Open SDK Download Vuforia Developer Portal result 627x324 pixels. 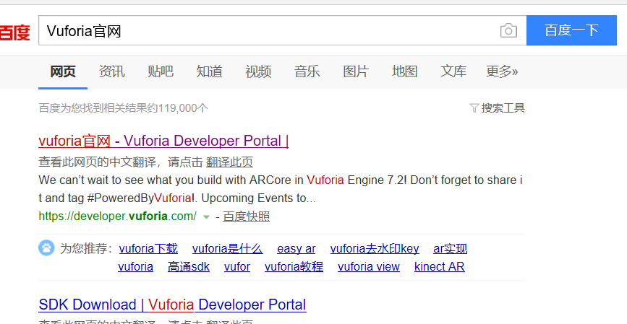tap(172, 305)
